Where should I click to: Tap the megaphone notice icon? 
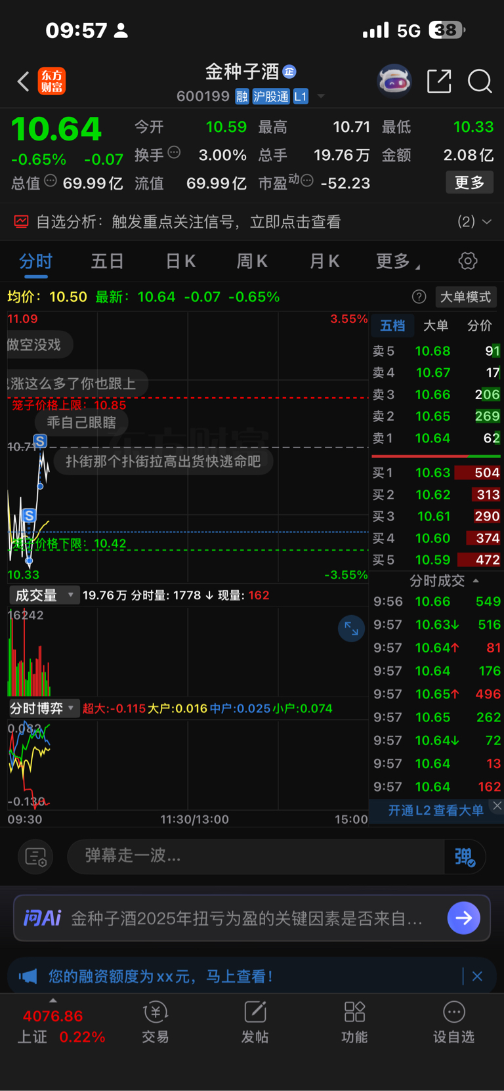click(x=28, y=976)
